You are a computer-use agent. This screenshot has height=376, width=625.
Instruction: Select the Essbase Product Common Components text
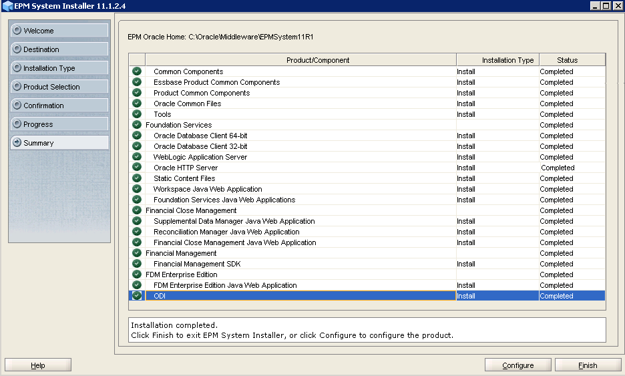point(217,82)
